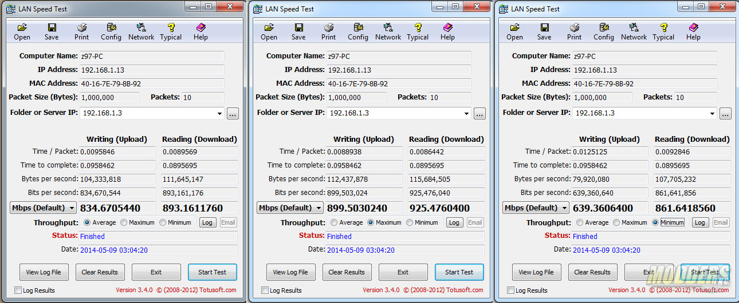The width and height of the screenshot is (739, 303).
Task: Open Mbps (Default) units dropdown, right window
Action: [536, 208]
